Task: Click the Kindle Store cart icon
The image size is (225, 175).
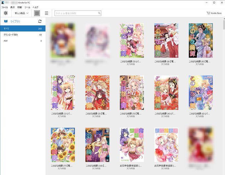Action: (208, 13)
